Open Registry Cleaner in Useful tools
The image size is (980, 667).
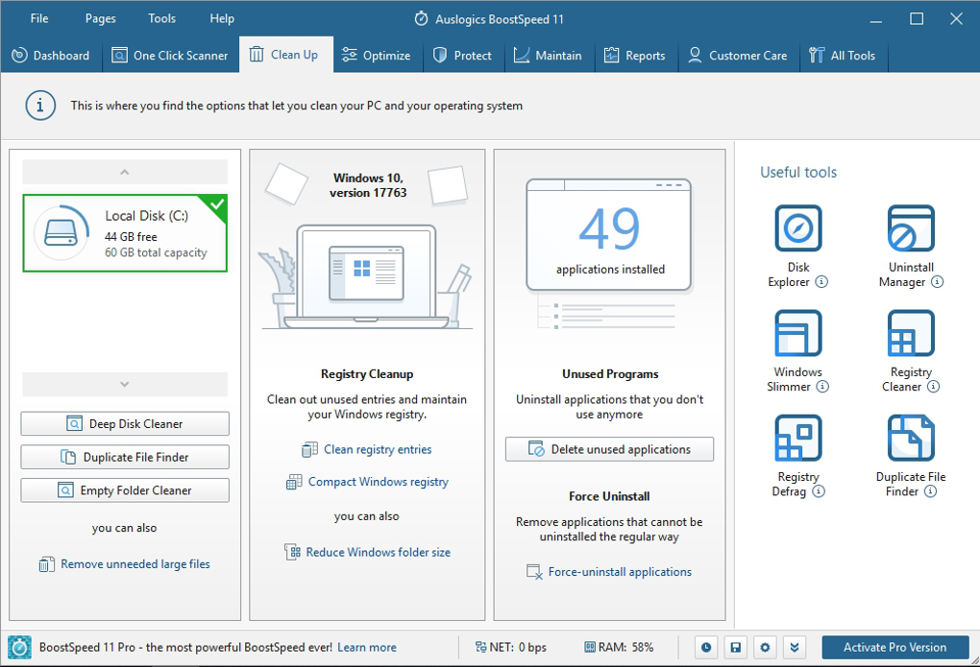click(911, 334)
